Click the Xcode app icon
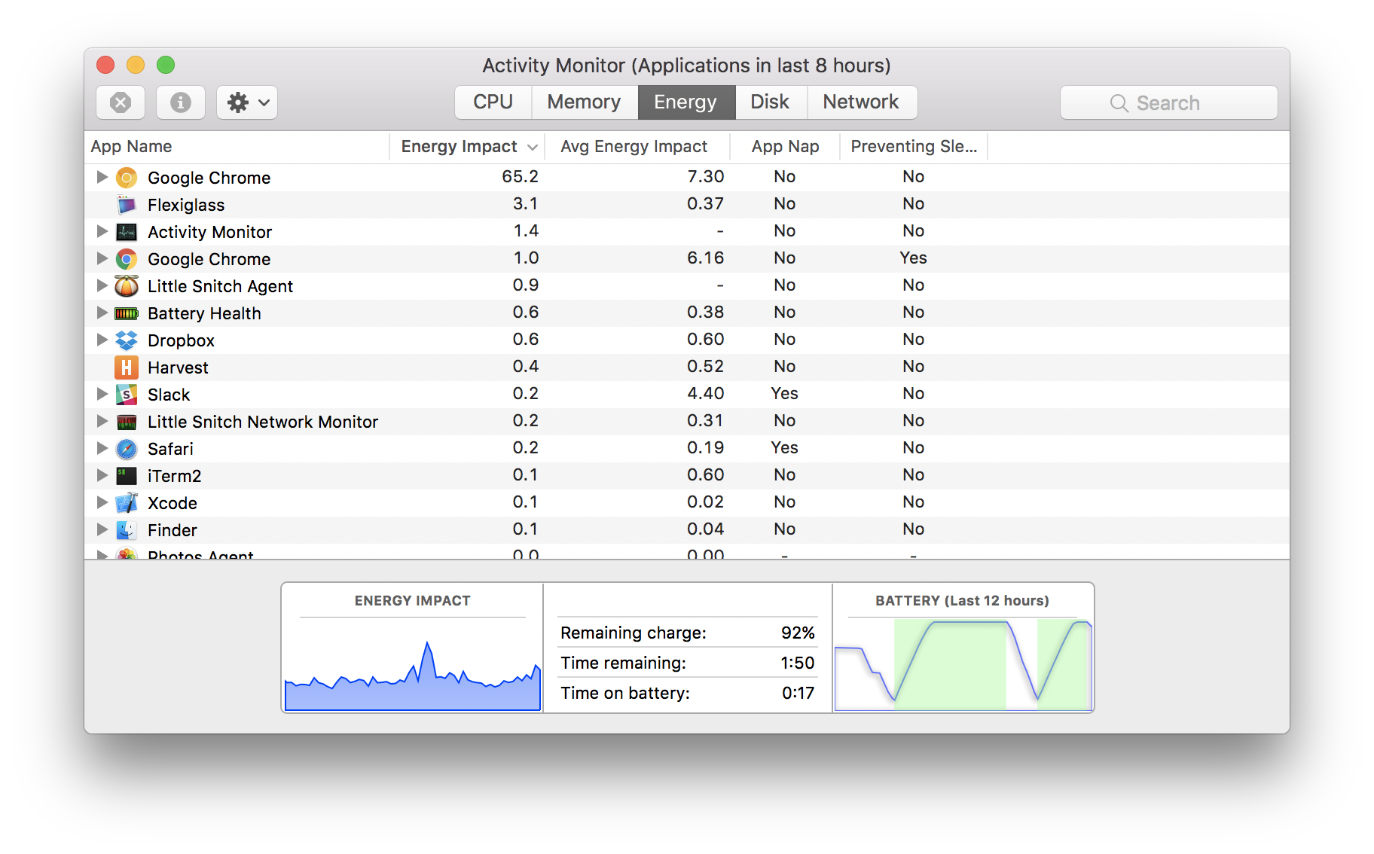Viewport: 1374px width, 854px height. pyautogui.click(x=127, y=503)
